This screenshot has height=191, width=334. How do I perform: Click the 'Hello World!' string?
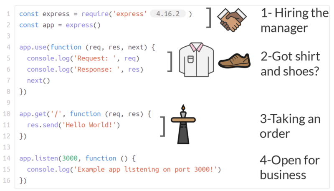[x=96, y=125]
